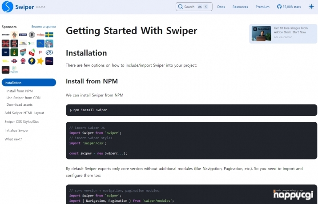
Task: Focus the Search input box
Action: 194,7
